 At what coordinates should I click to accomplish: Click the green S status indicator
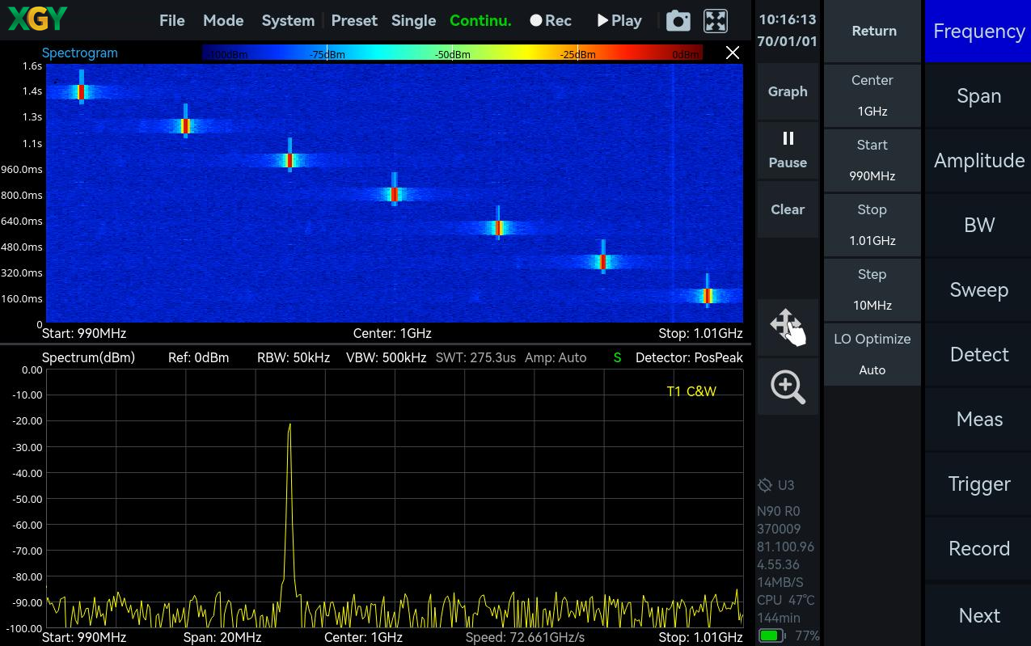617,357
